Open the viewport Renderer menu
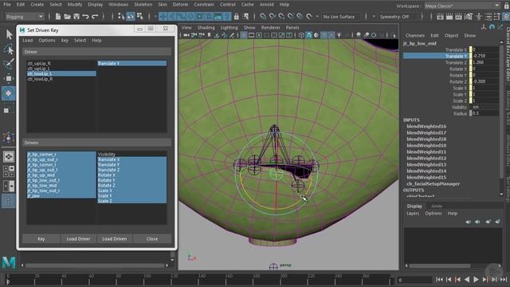The width and height of the screenshot is (510, 287). [x=270, y=28]
